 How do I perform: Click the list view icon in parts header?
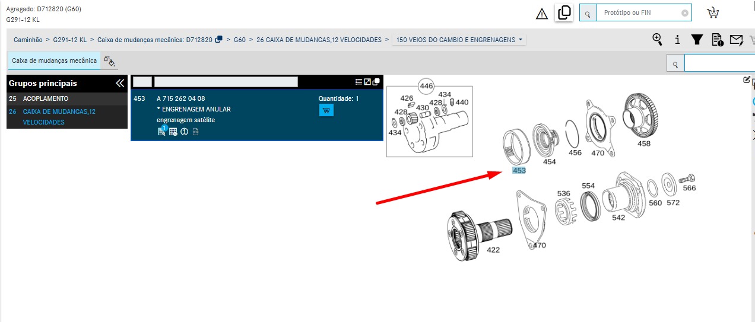pos(359,82)
